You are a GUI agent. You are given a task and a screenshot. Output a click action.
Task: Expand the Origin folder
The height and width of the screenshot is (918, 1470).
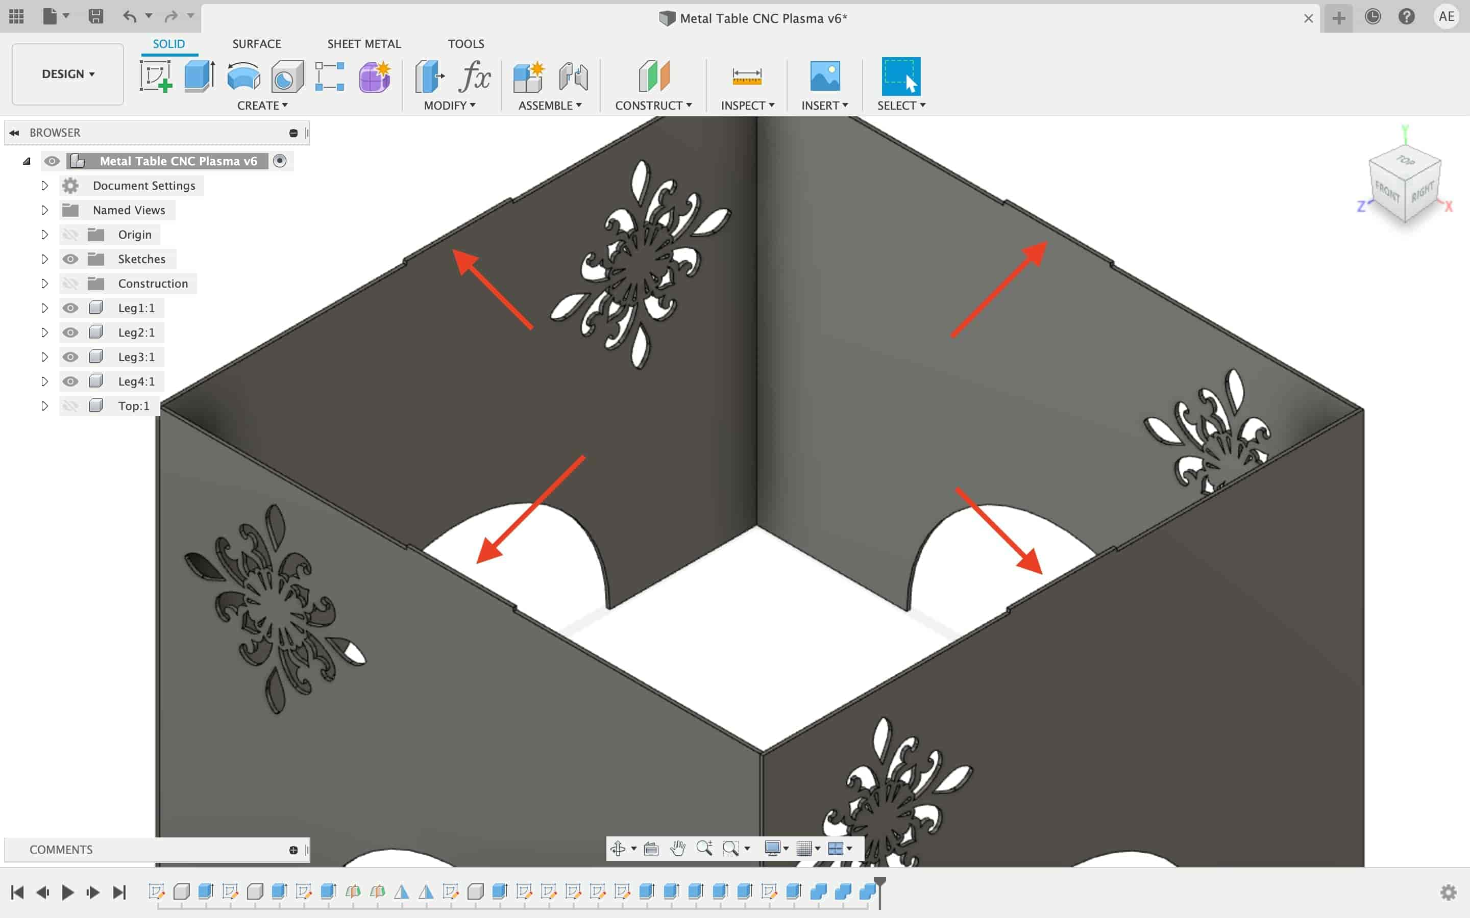pyautogui.click(x=44, y=235)
